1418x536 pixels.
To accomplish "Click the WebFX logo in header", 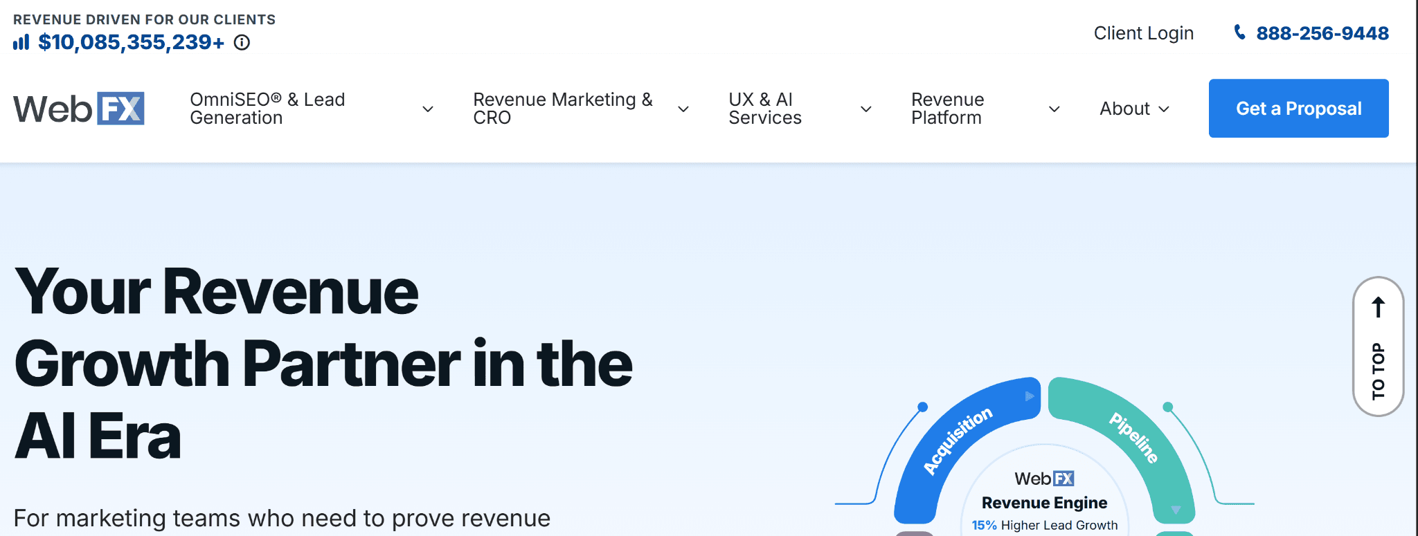I will pos(79,109).
